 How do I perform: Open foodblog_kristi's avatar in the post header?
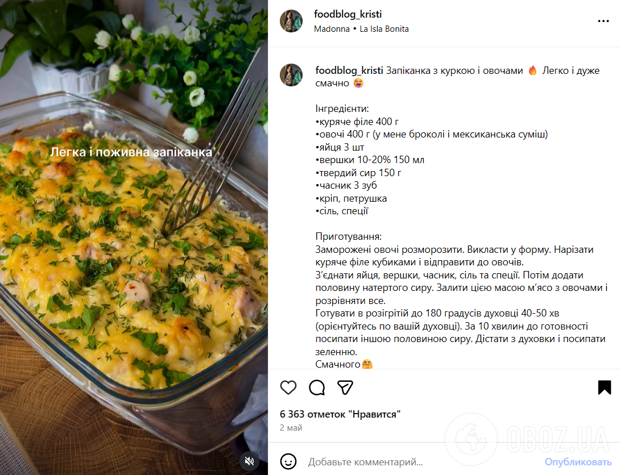(x=291, y=20)
